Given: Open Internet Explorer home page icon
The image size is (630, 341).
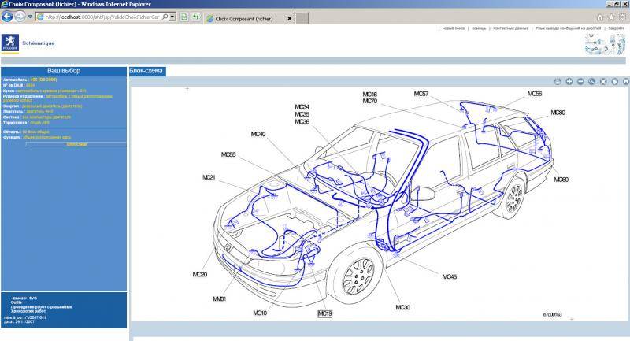Looking at the screenshot, I should click(601, 17).
